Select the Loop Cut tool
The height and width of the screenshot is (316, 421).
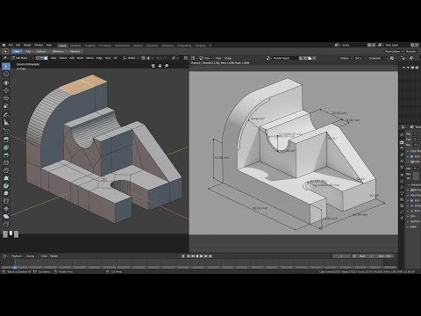tap(6, 162)
